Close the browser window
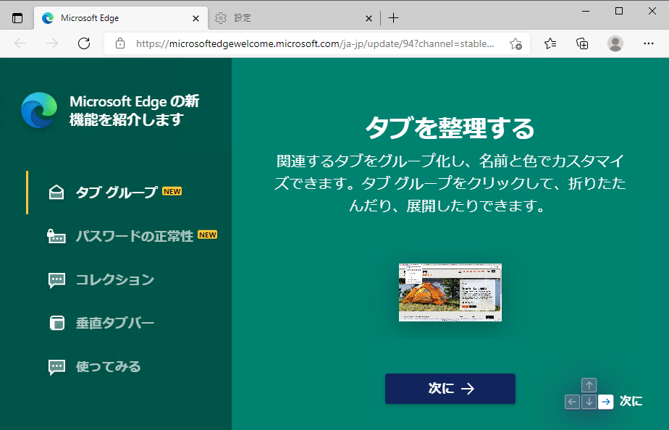This screenshot has width=669, height=430. (x=652, y=11)
